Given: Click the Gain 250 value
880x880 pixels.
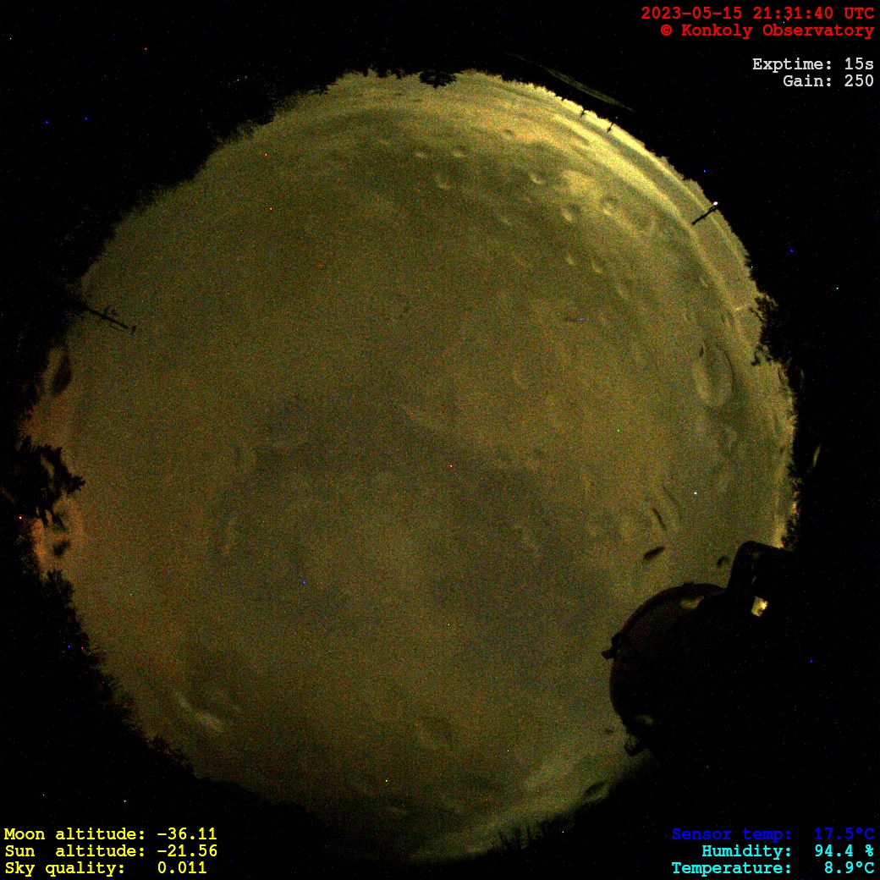Looking at the screenshot, I should [828, 81].
